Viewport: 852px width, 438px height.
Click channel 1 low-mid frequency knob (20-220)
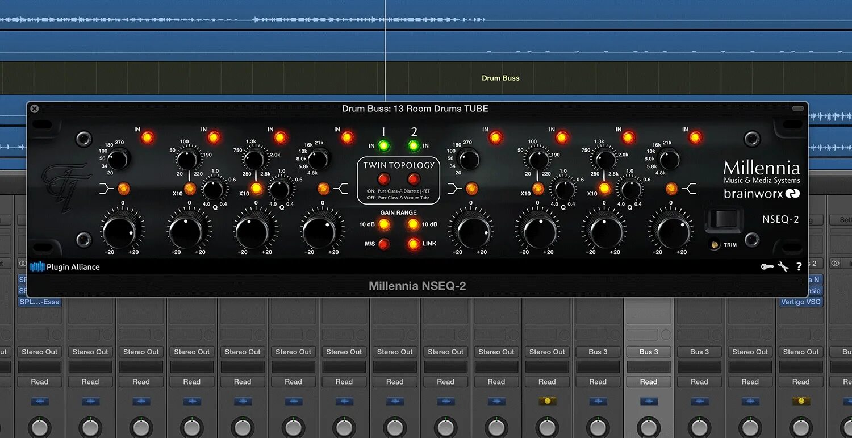pos(188,159)
